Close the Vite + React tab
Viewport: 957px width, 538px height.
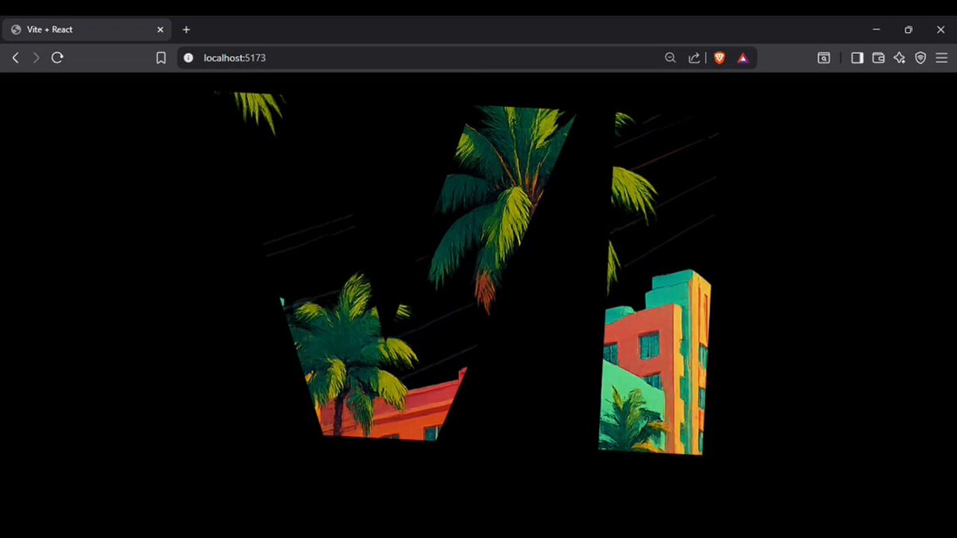(x=159, y=29)
